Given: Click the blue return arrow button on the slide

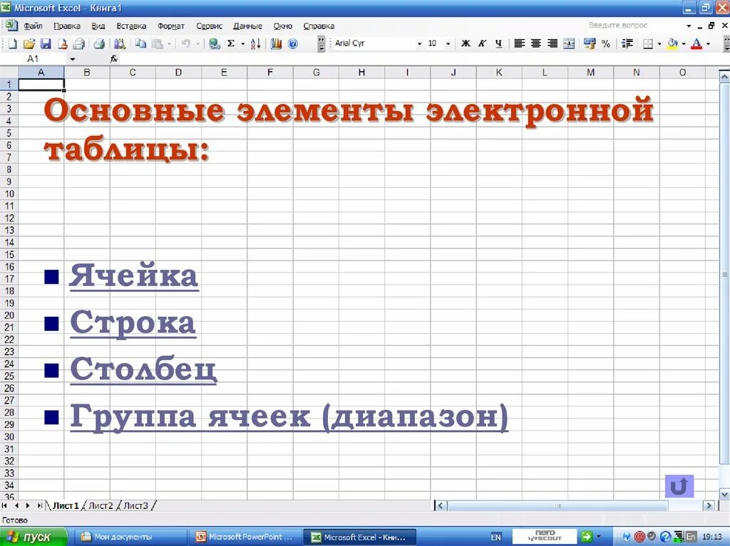Looking at the screenshot, I should [679, 486].
